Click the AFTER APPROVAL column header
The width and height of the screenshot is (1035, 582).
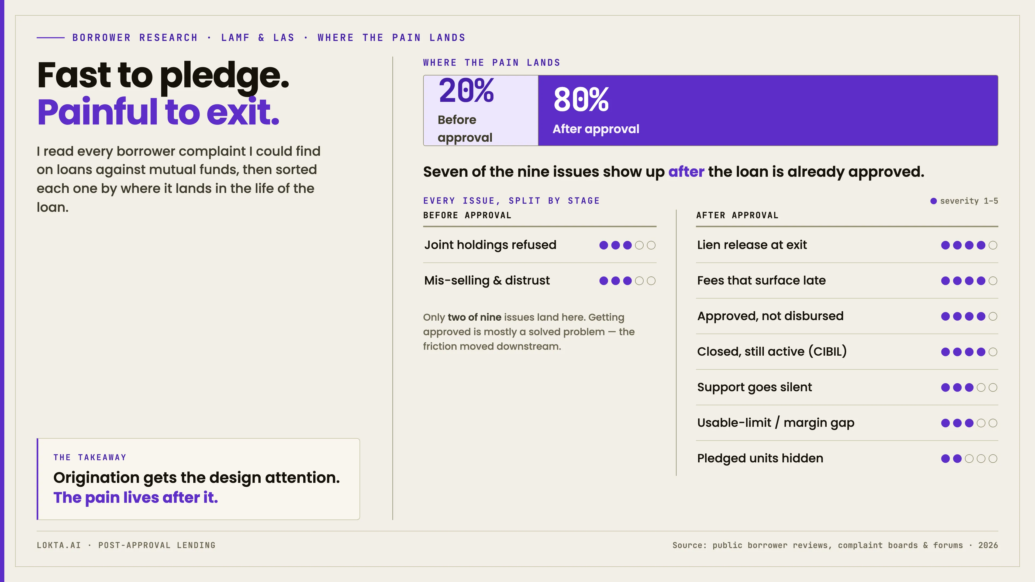pyautogui.click(x=737, y=215)
